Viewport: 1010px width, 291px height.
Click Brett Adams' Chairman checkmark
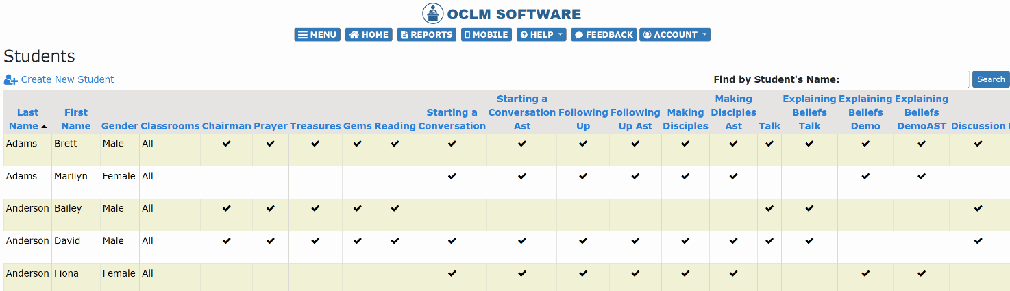pyautogui.click(x=227, y=144)
